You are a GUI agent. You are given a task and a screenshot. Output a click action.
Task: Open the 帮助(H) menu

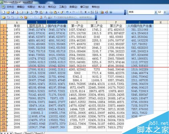(96, 7)
